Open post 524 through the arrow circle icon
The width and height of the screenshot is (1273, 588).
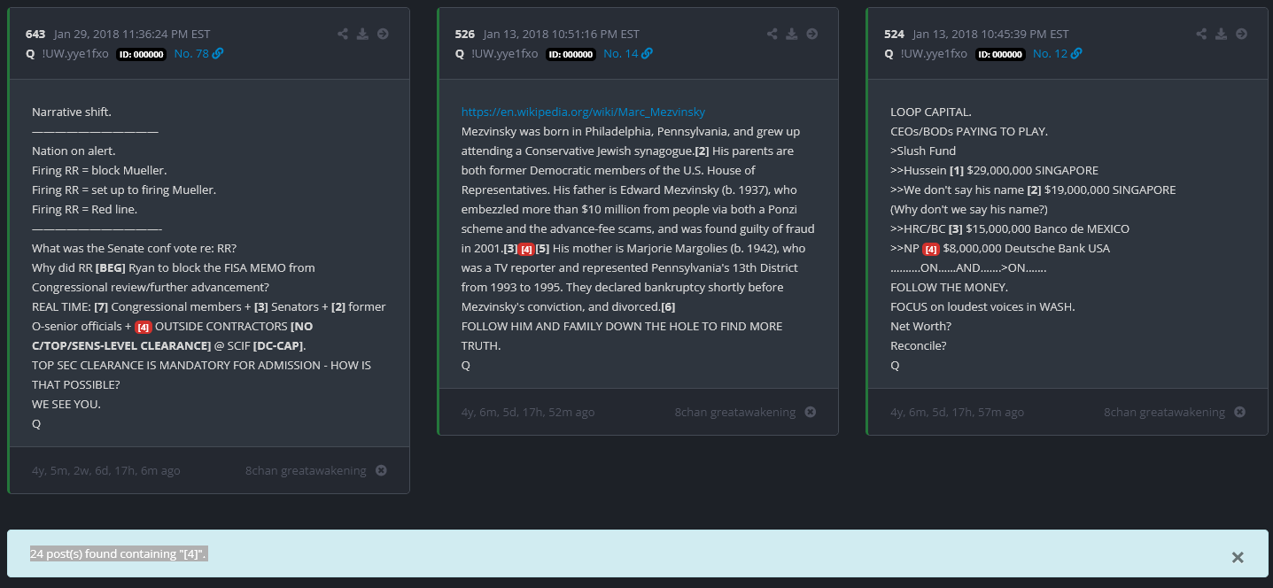coord(1241,35)
